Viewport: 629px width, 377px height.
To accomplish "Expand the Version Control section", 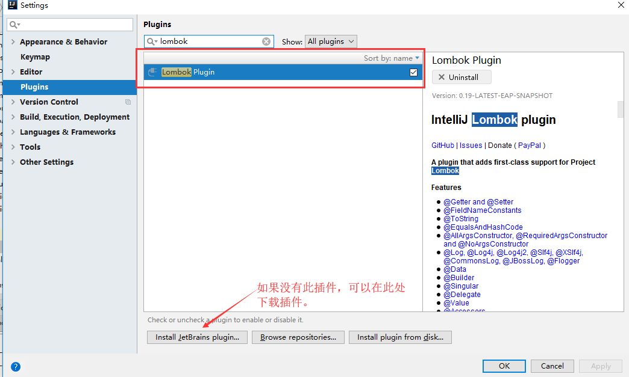I will click(x=13, y=102).
